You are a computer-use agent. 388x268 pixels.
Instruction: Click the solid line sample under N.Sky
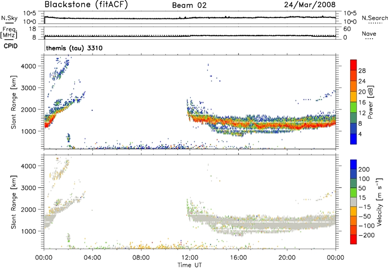coord(9,23)
